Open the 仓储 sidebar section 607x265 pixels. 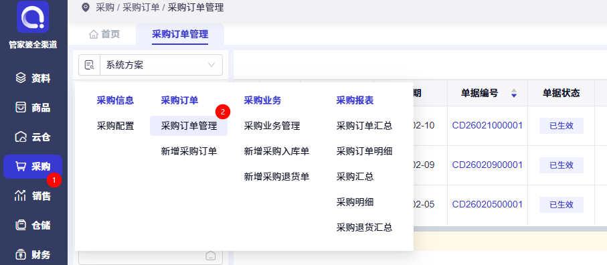33,226
